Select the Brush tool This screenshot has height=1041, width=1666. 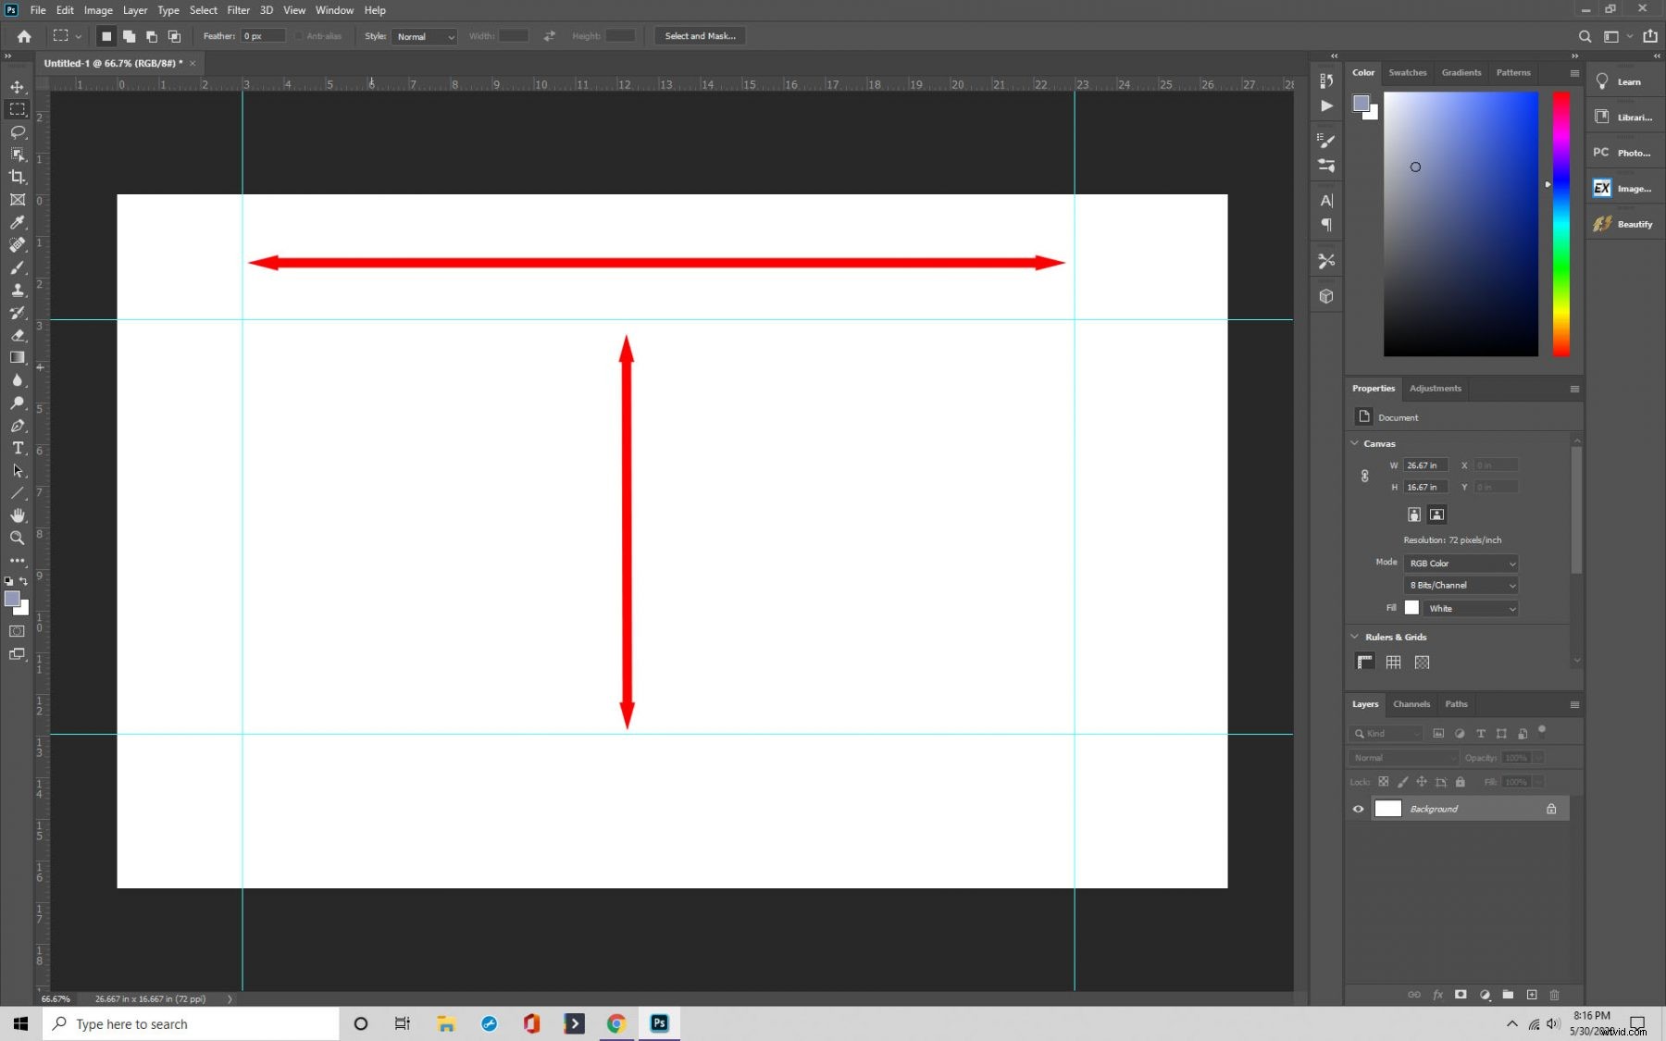point(17,267)
